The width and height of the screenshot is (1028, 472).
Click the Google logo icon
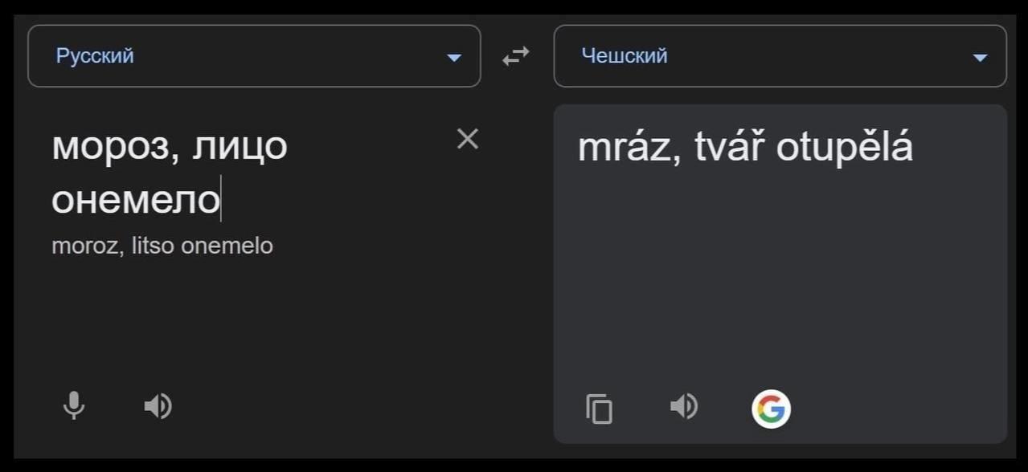tap(771, 409)
